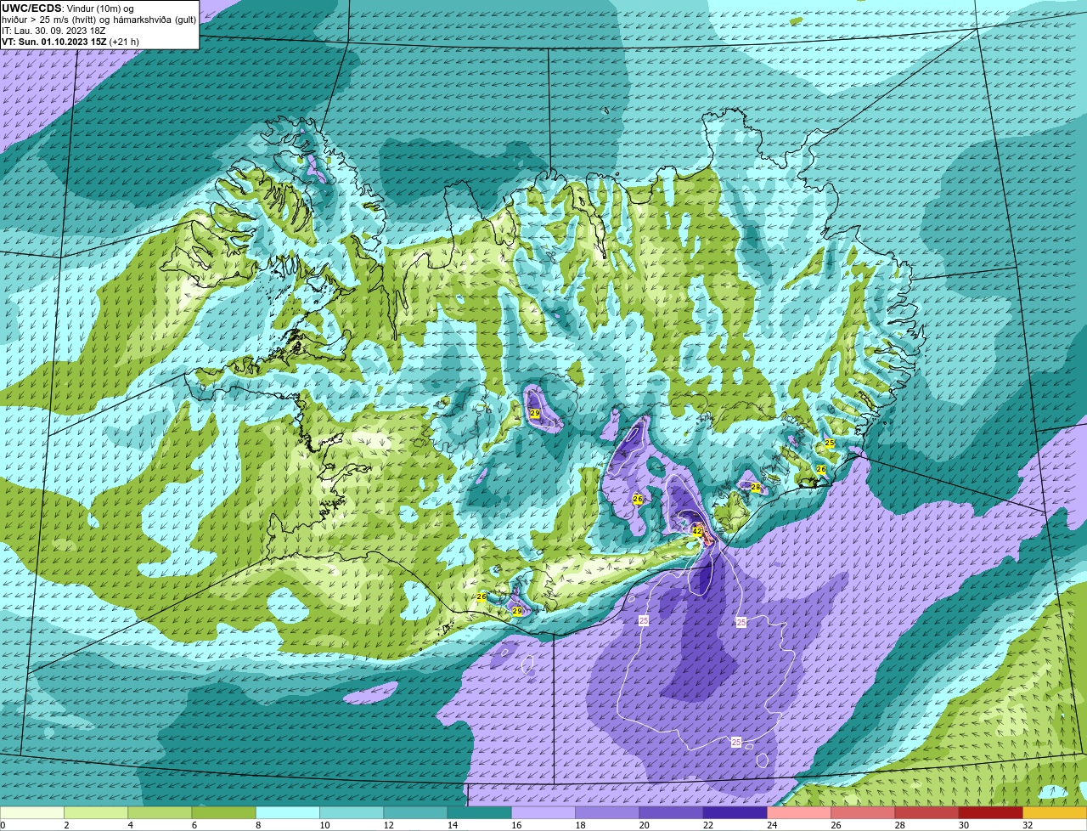This screenshot has width=1087, height=831.
Task: Click the 0–2 m/s pale yellow legend swatch
Action: click(31, 812)
